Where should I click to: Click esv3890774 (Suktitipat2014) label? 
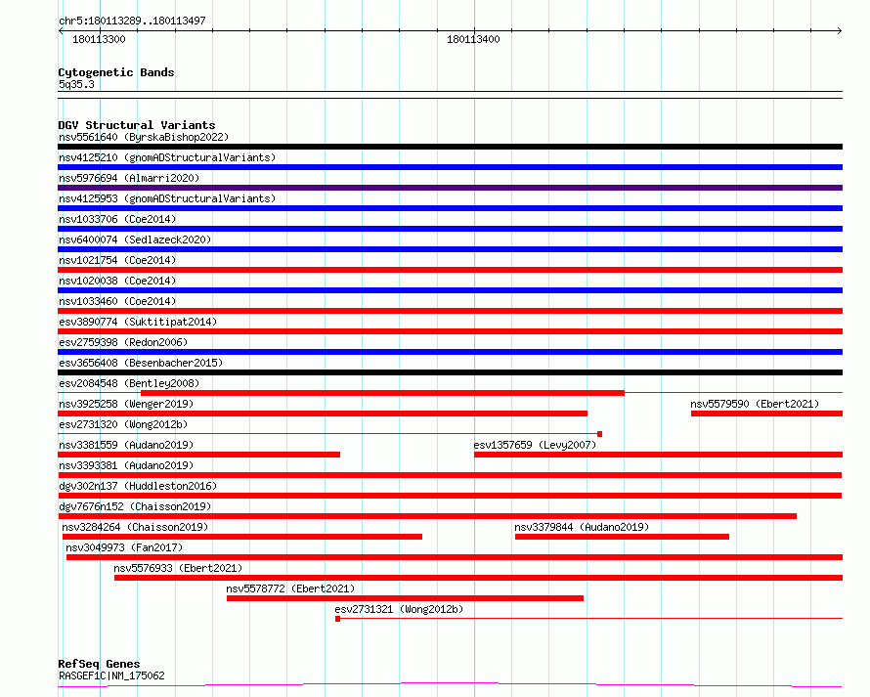138,322
